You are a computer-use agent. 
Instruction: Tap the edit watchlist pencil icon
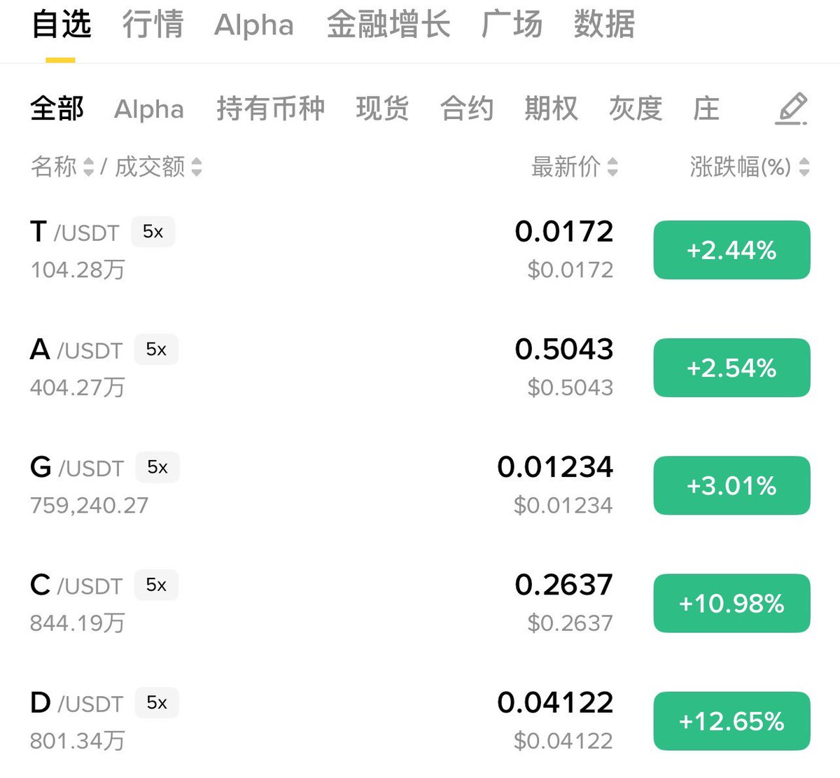tap(792, 109)
